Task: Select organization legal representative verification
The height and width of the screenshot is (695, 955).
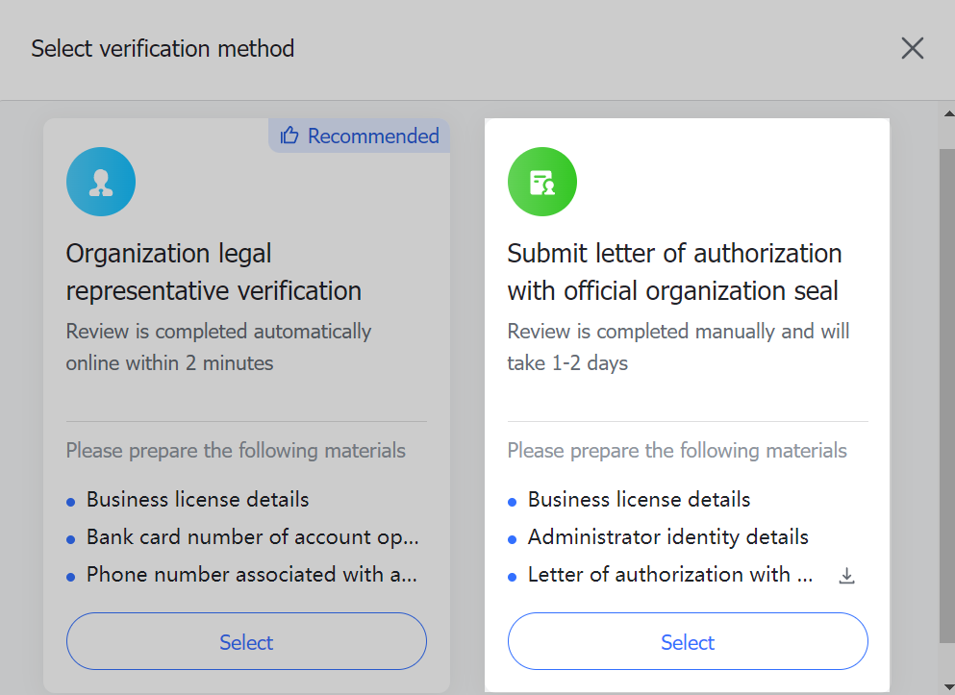Action: tap(246, 641)
